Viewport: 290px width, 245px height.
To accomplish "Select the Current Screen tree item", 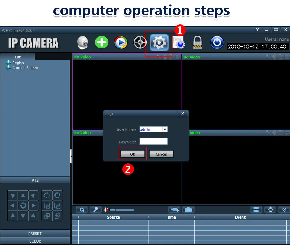I will pyautogui.click(x=25, y=68).
